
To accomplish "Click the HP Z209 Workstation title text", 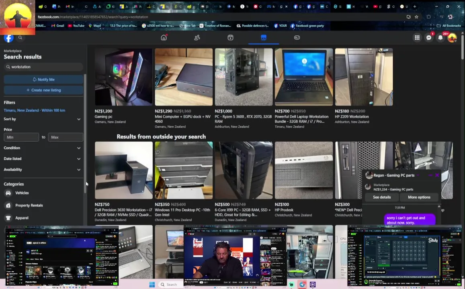I will tap(352, 117).
